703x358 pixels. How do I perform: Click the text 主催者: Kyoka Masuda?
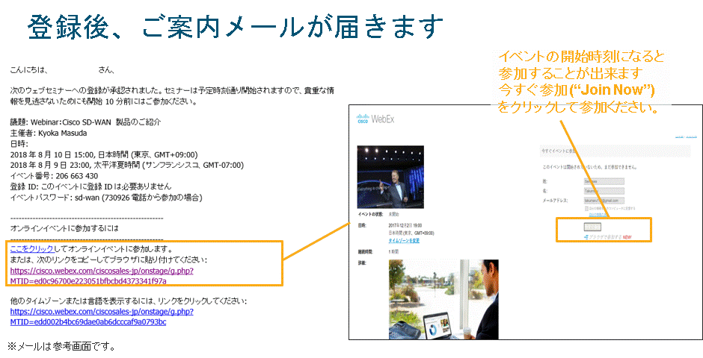pos(49,134)
